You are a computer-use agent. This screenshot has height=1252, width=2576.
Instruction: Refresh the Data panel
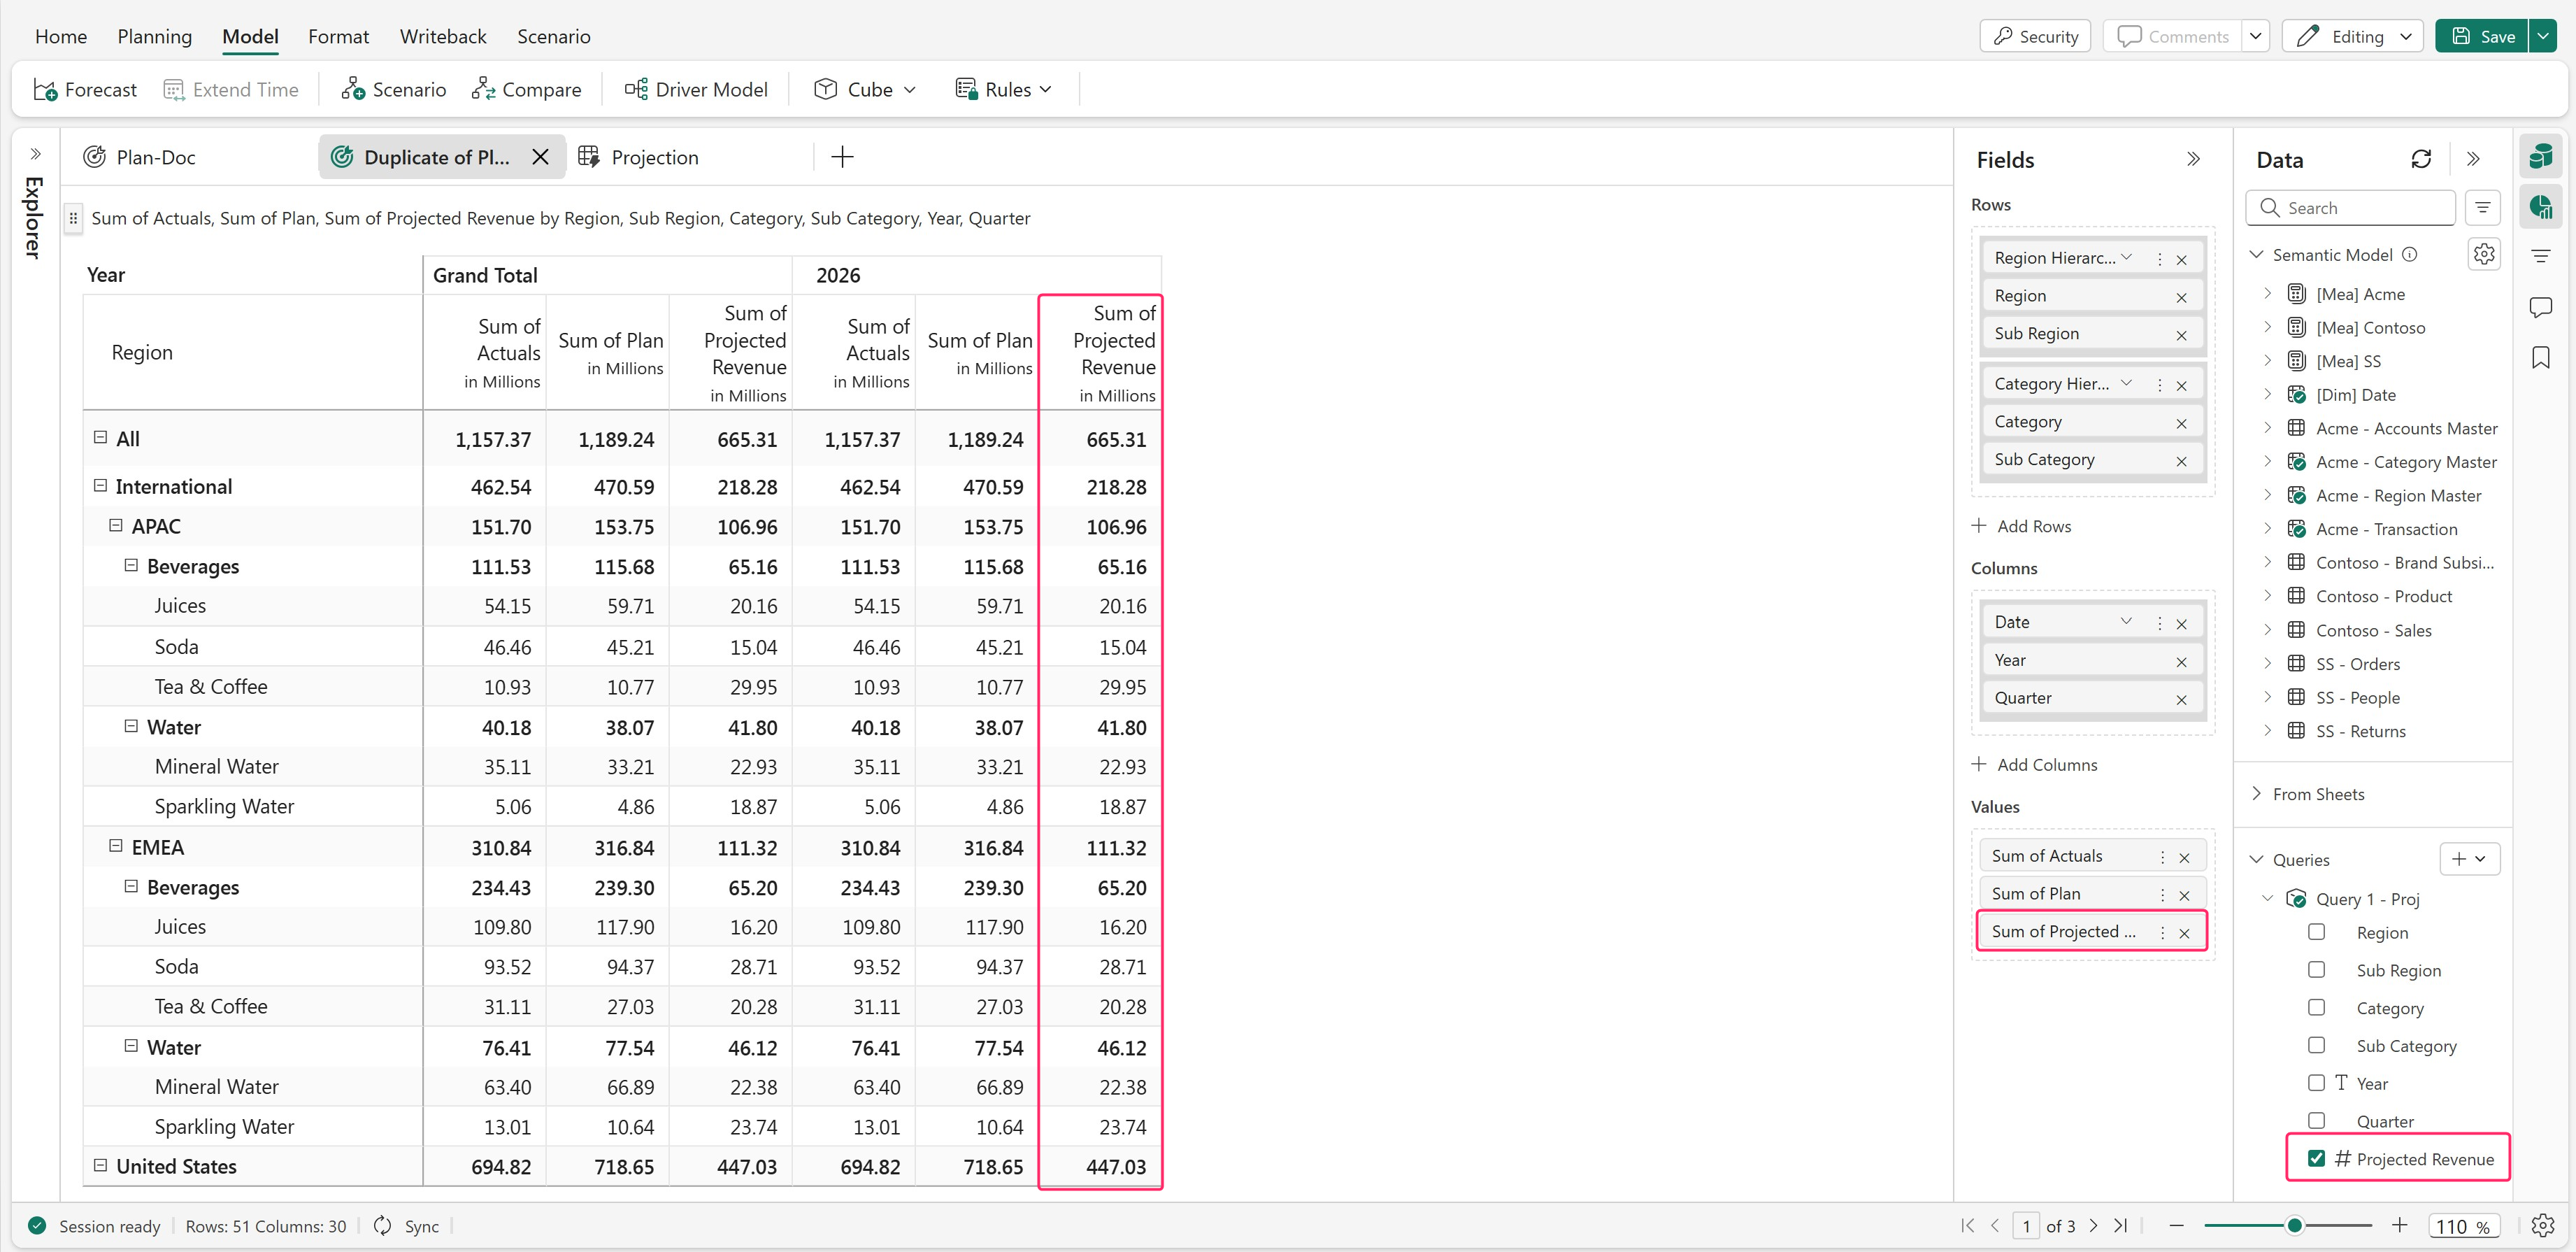[2420, 159]
